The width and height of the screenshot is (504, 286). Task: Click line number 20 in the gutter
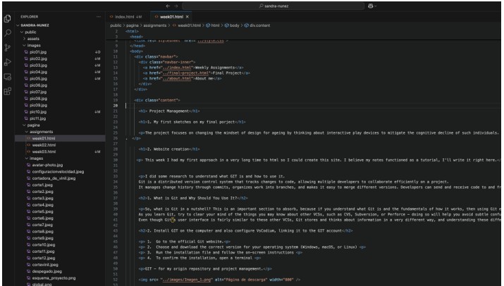(x=116, y=106)
